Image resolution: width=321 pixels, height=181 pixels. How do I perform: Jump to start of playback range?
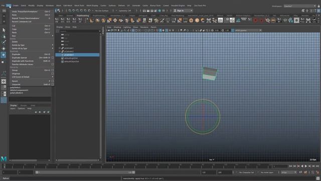tap(290, 166)
